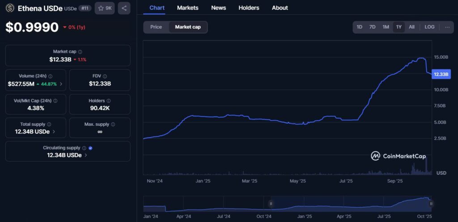Select the 7D time range button
Screen dimensions: 458x222
(372, 27)
